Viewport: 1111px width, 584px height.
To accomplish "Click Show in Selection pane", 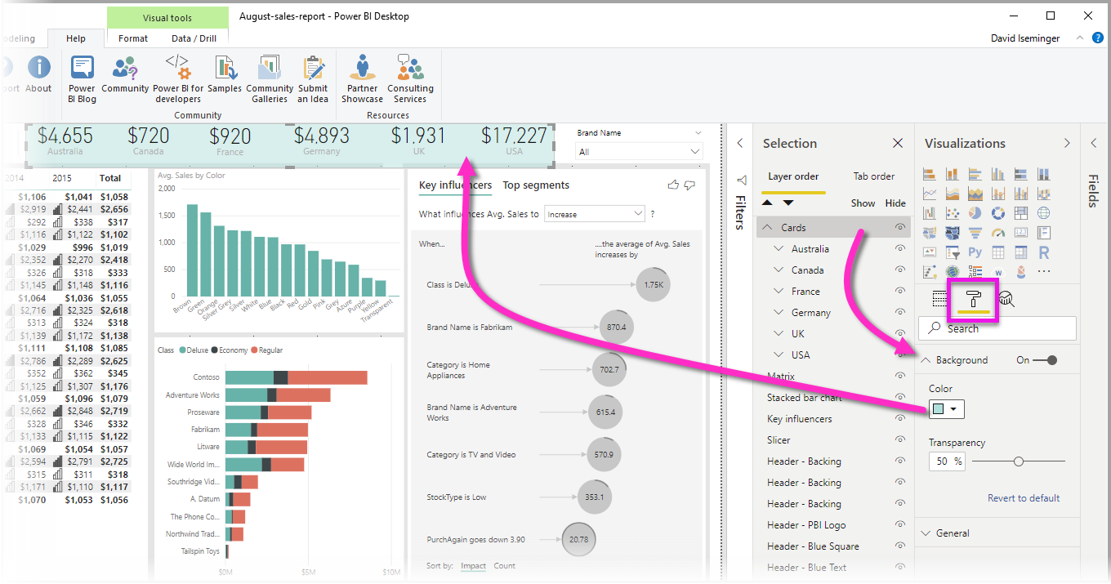I will pyautogui.click(x=863, y=203).
